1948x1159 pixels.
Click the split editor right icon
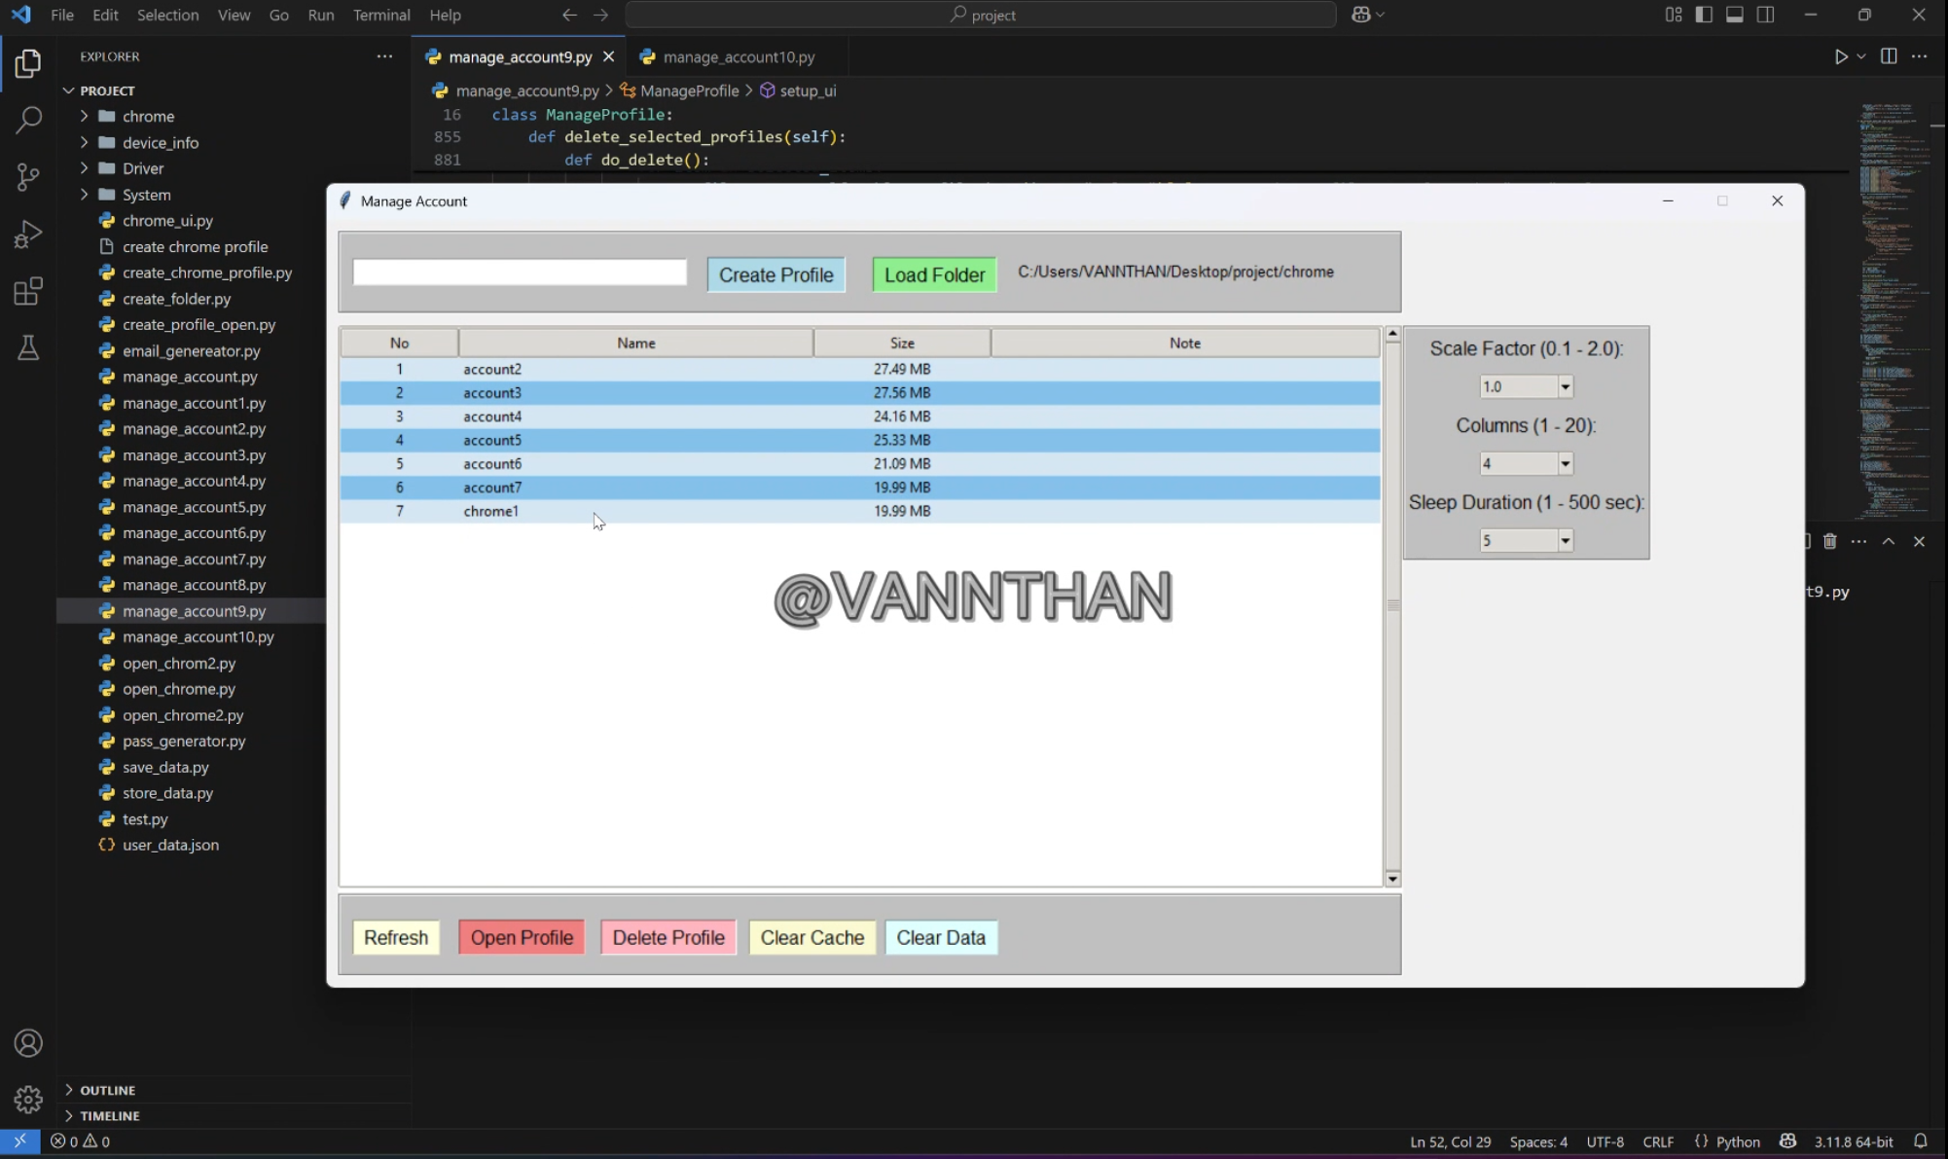[x=1889, y=56]
